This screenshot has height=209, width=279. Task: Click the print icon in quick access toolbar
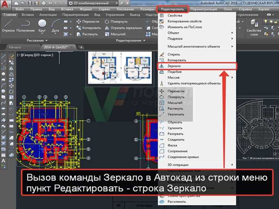[44, 3]
